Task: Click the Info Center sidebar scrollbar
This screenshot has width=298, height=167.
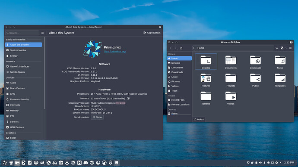Action: pos(44,73)
